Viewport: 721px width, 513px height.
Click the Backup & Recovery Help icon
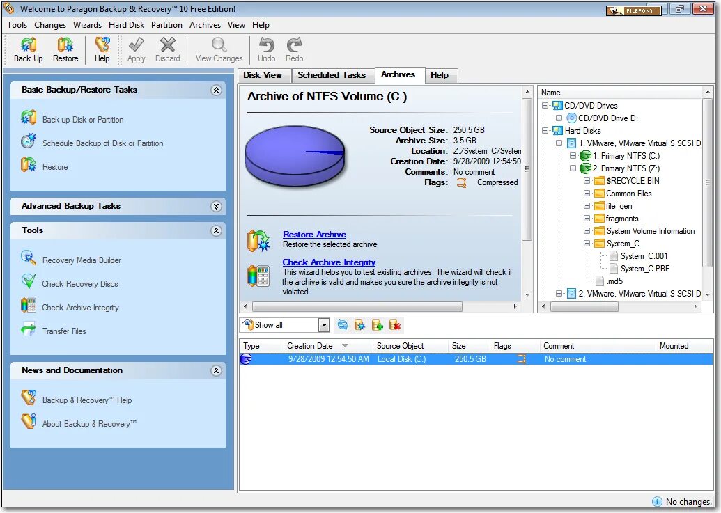pyautogui.click(x=29, y=397)
